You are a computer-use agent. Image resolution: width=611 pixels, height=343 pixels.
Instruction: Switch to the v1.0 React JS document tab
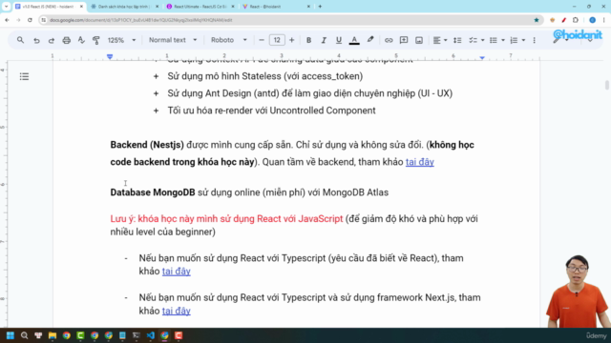click(49, 7)
